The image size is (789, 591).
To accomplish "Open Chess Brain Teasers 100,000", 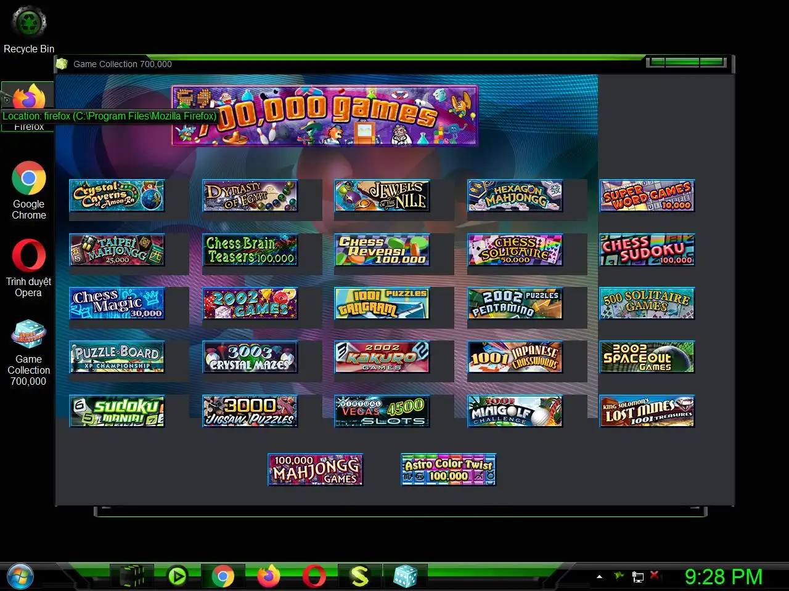I will pyautogui.click(x=250, y=250).
